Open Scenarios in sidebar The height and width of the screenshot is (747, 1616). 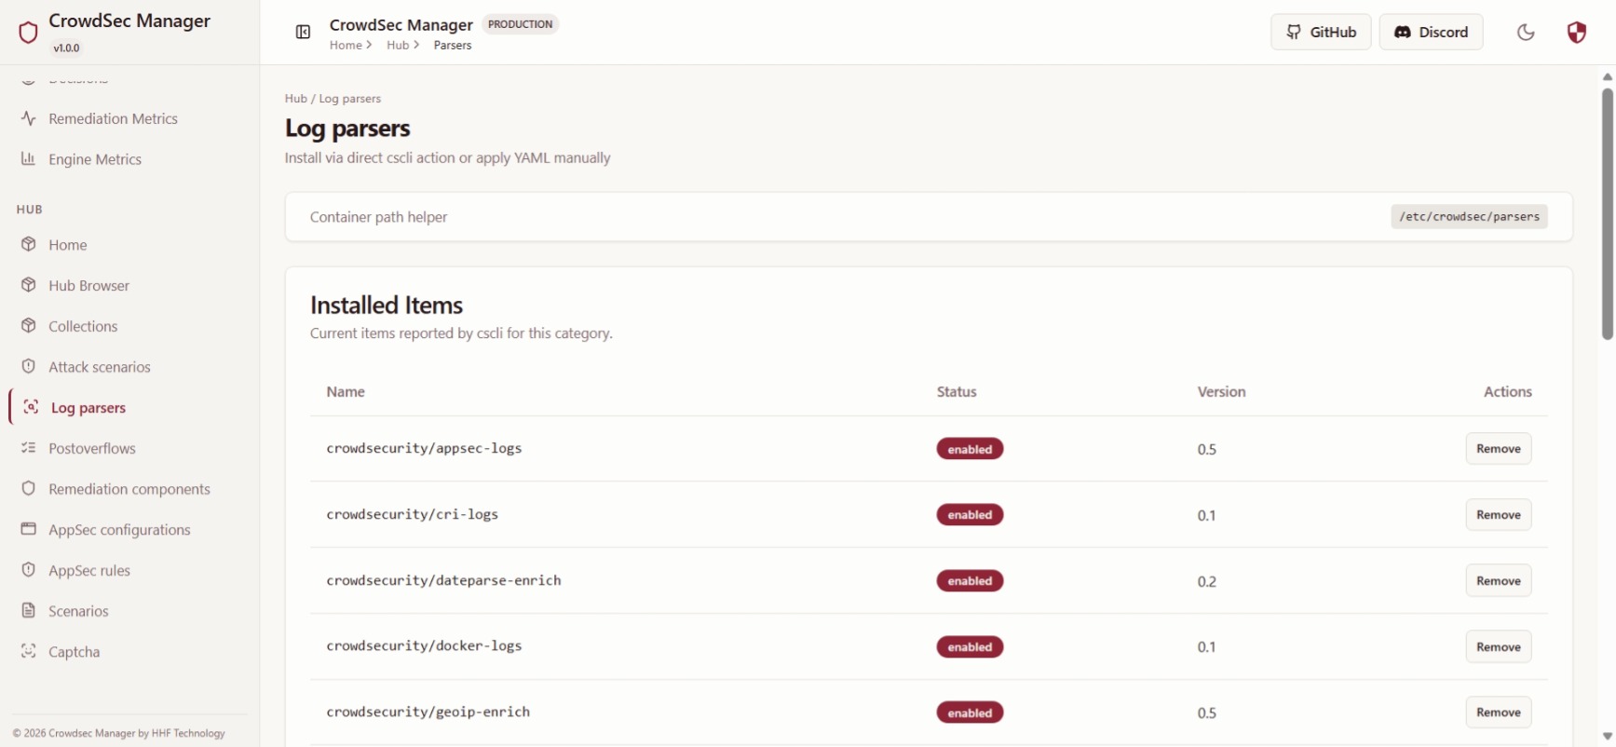[x=78, y=611]
